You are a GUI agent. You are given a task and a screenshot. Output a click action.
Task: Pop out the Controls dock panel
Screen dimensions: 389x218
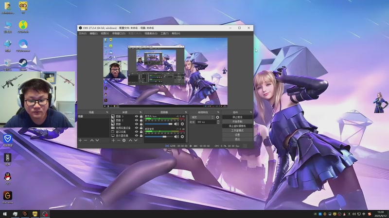[x=251, y=112]
